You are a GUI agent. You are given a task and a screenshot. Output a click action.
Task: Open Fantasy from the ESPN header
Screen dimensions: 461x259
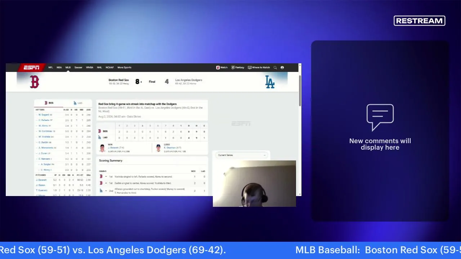click(x=238, y=68)
